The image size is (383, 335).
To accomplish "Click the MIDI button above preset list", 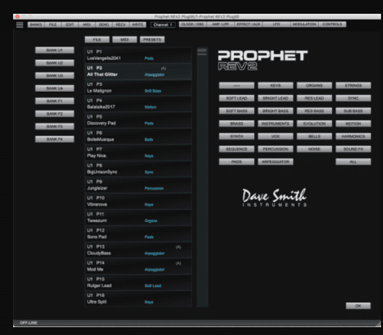I will 124,39.
